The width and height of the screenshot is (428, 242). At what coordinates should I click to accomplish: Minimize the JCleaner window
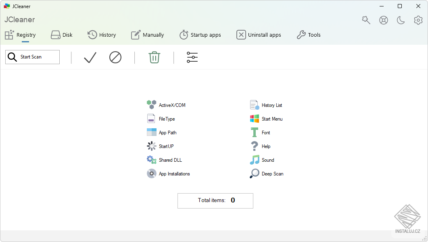(382, 6)
